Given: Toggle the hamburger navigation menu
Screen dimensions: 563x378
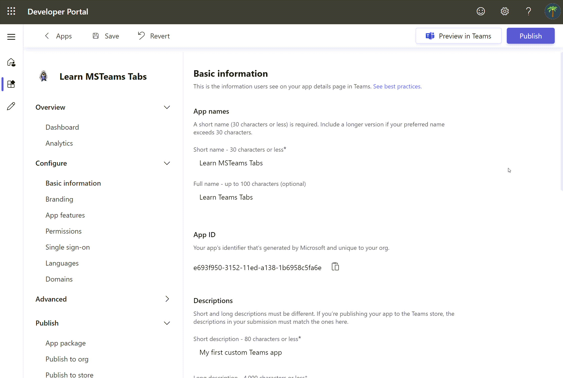Looking at the screenshot, I should 11,37.
